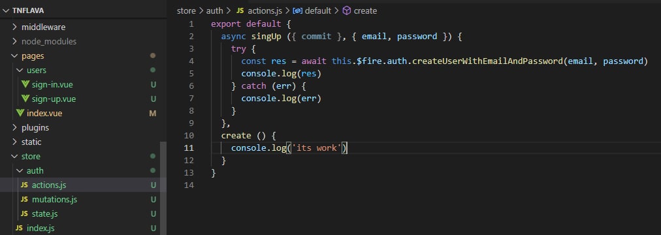The width and height of the screenshot is (661, 235).
Task: Click the green dot beside store folder
Action: coord(153,156)
